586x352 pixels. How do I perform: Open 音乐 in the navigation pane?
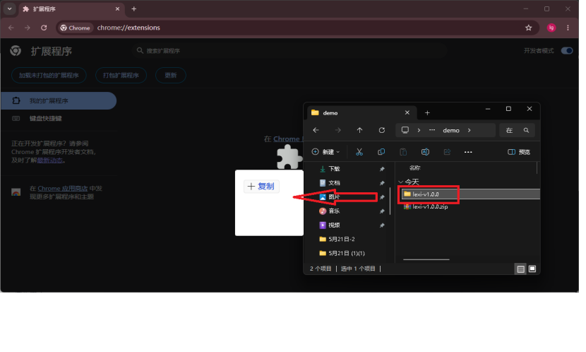pyautogui.click(x=335, y=211)
